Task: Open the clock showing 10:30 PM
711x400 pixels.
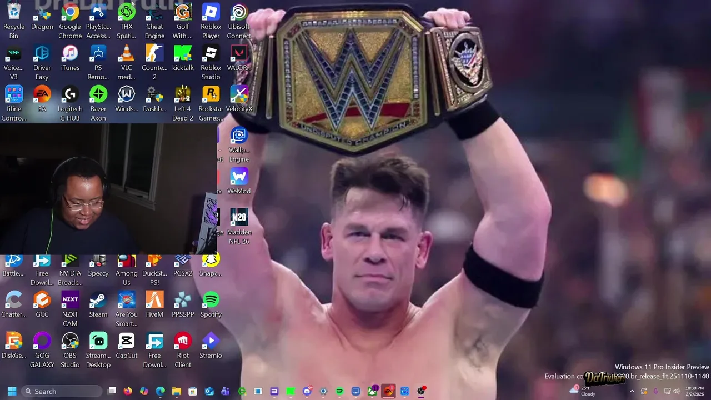Action: [x=694, y=391]
